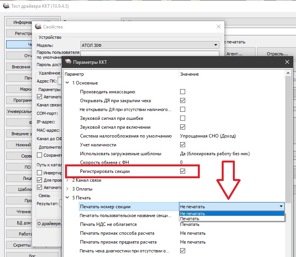296x257 pixels.
Task: Toggle the Учет наличности checkbox
Action: point(183,145)
